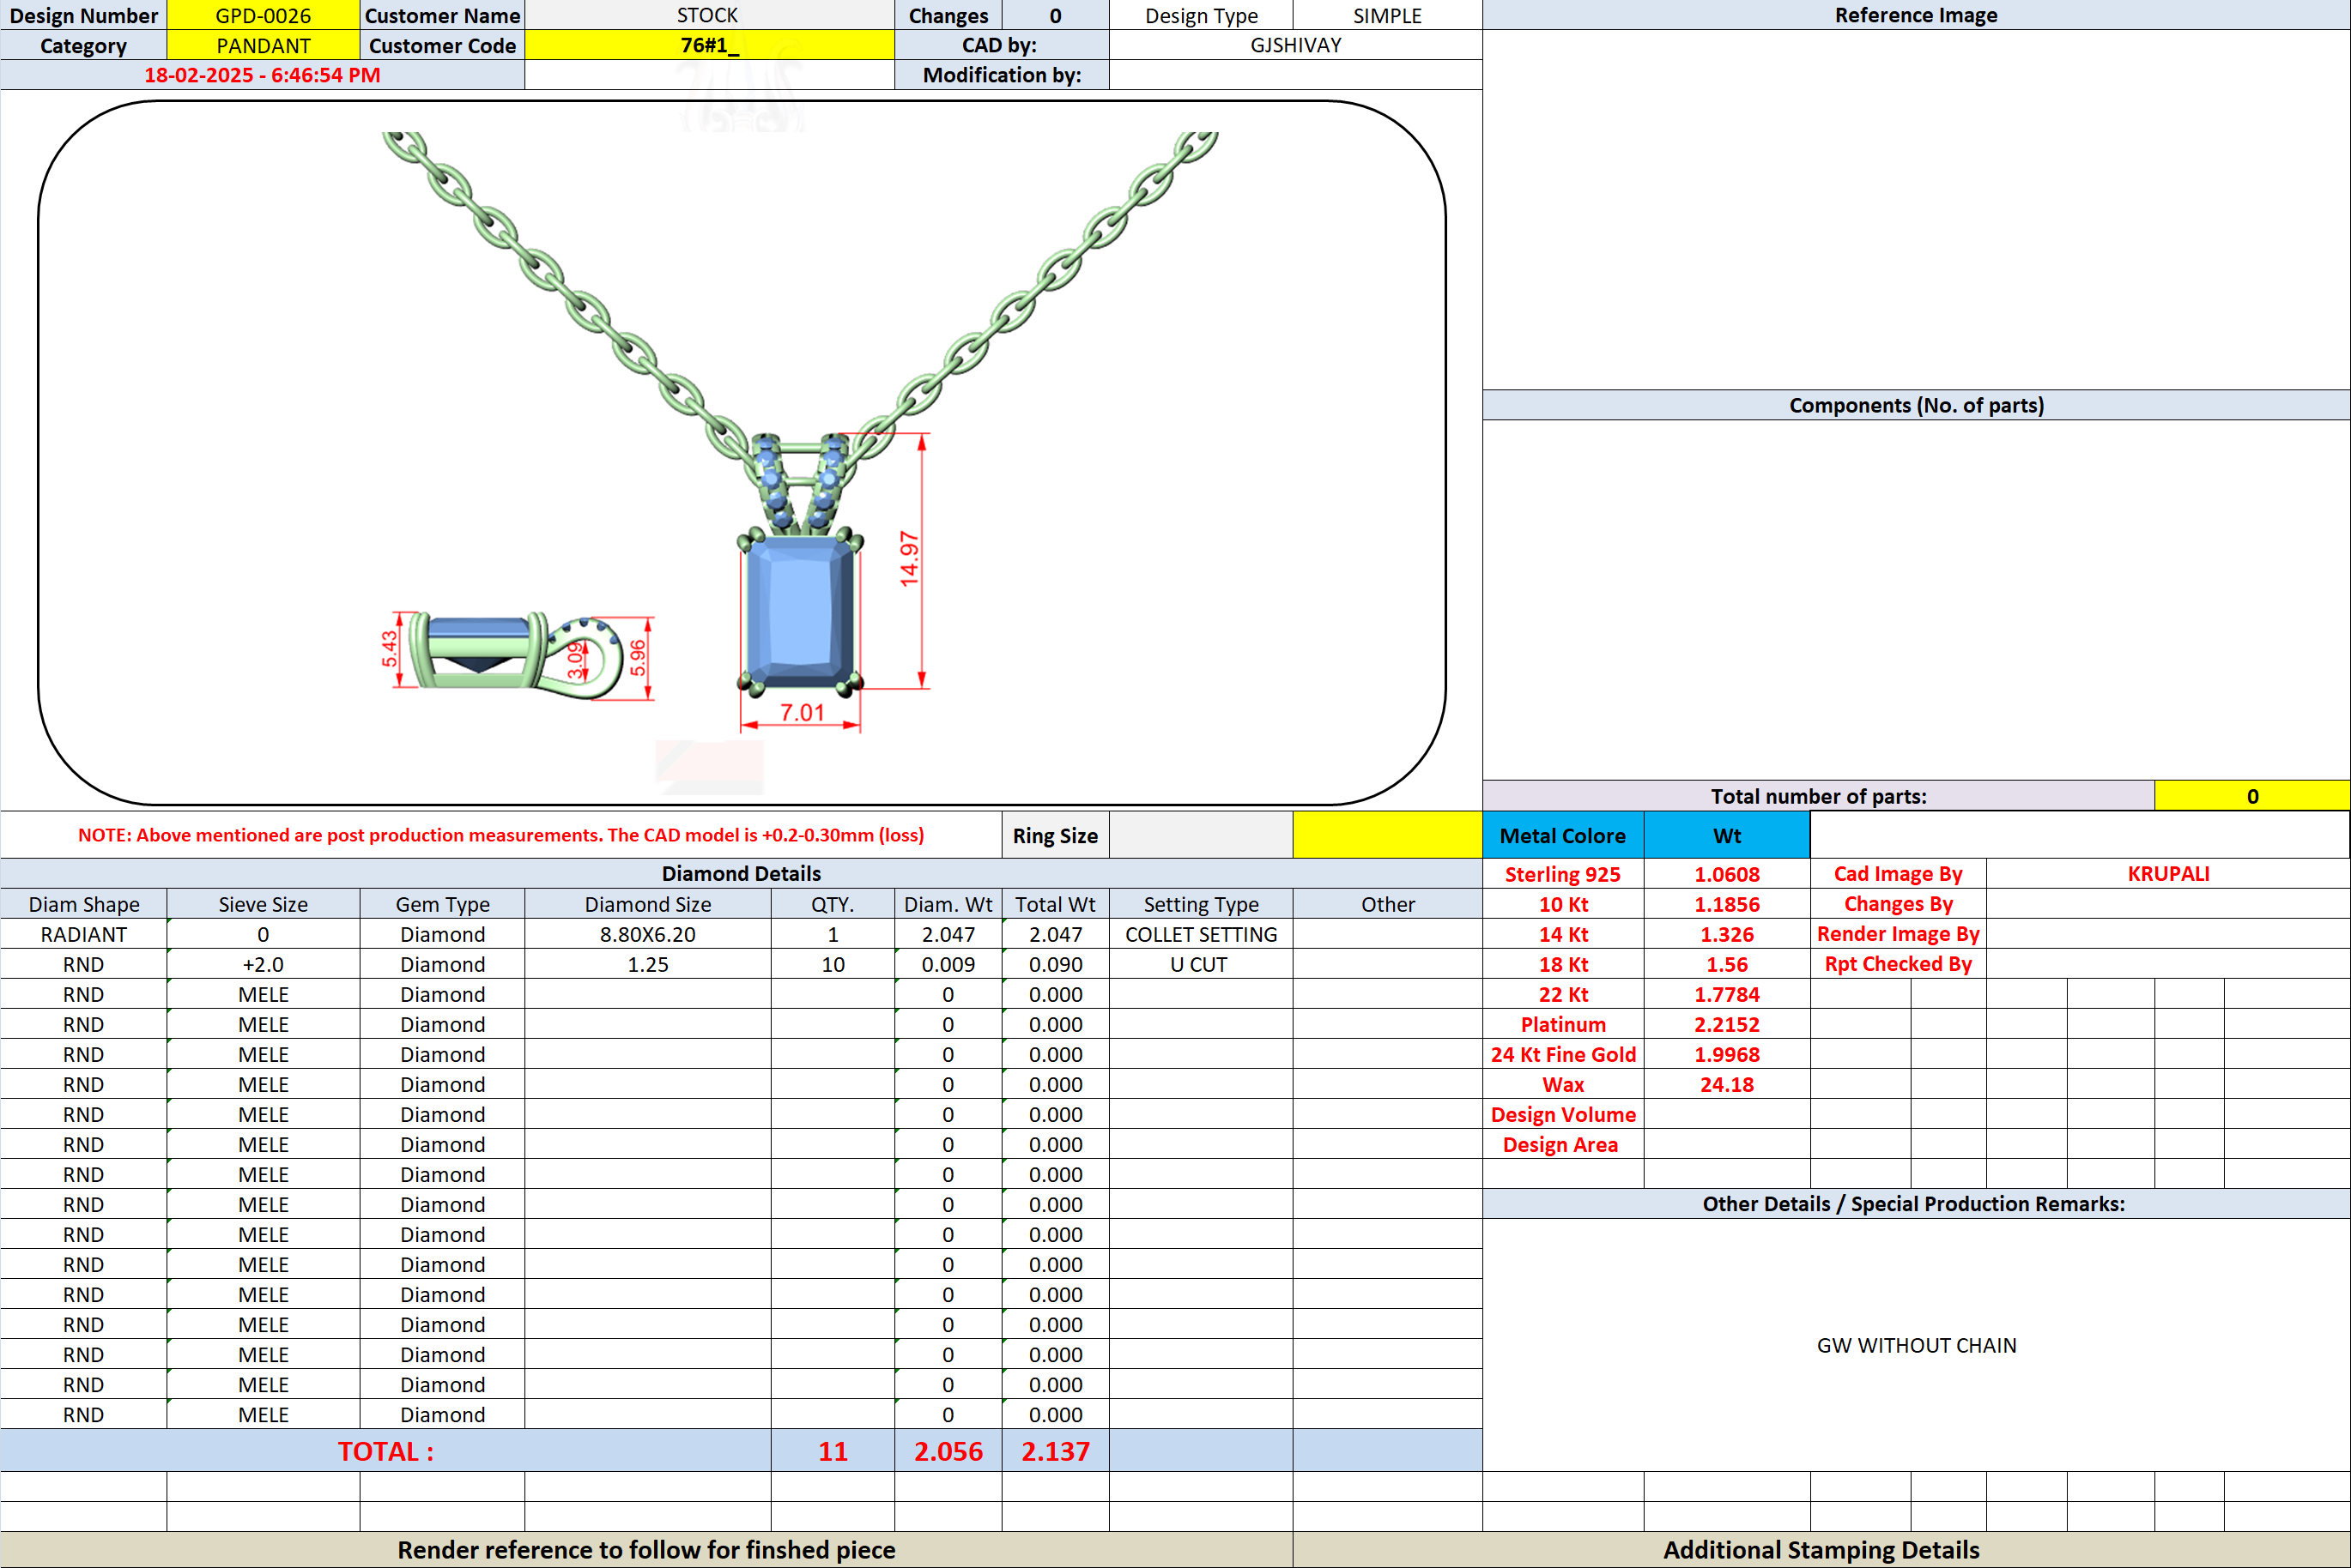The height and width of the screenshot is (1568, 2351).
Task: Click the Diamond Details section header
Action: (x=742, y=873)
